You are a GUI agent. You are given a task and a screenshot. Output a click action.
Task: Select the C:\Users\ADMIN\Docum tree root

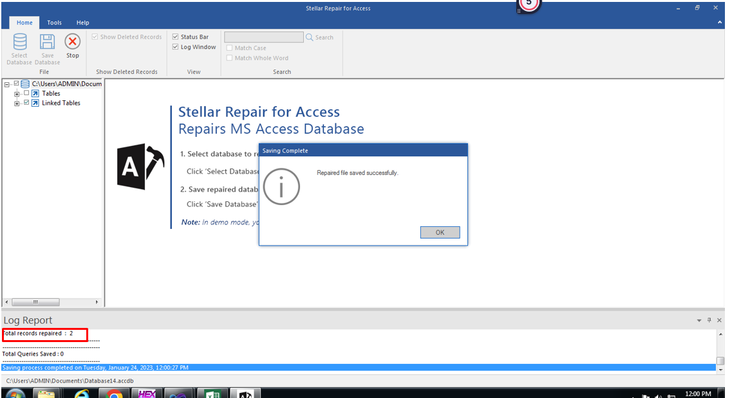(67, 84)
